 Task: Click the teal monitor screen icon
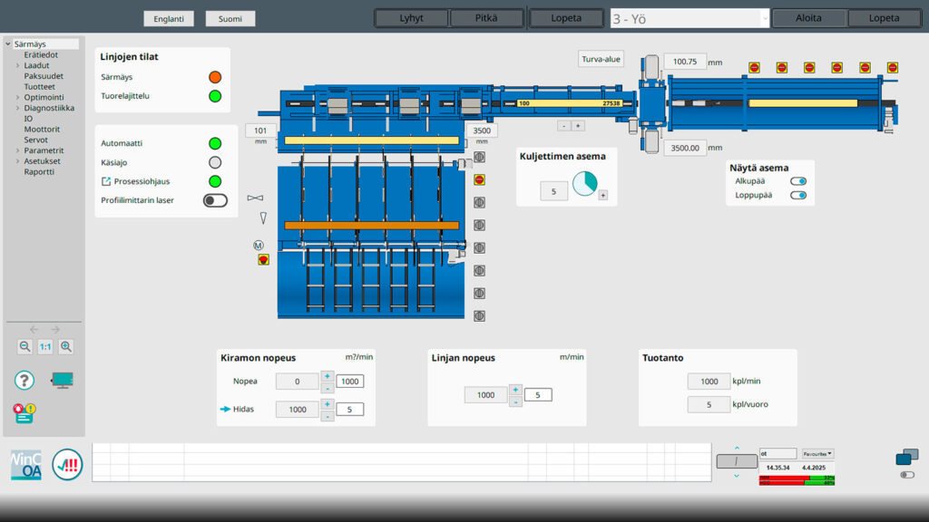click(62, 381)
